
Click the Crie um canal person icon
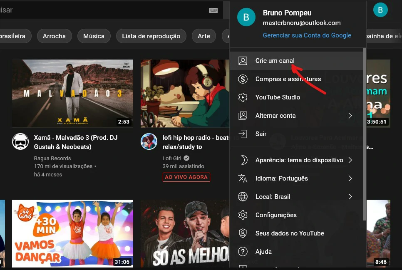(243, 61)
